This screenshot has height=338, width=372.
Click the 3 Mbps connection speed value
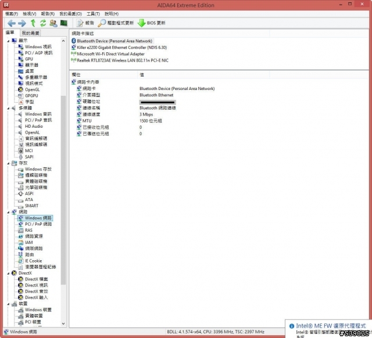click(x=146, y=114)
